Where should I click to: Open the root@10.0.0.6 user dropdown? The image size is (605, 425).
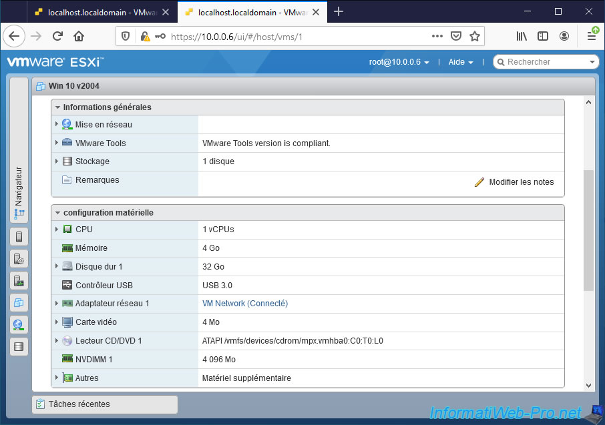pyautogui.click(x=399, y=62)
